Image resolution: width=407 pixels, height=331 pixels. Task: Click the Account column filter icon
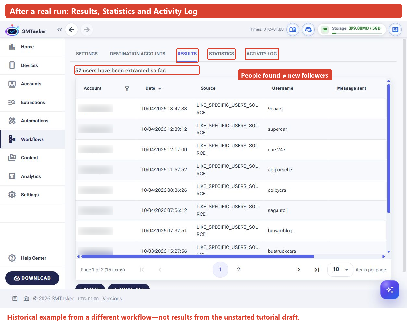(127, 88)
